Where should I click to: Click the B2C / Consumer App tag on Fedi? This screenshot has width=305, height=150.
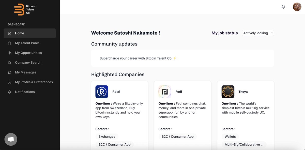tap(178, 137)
